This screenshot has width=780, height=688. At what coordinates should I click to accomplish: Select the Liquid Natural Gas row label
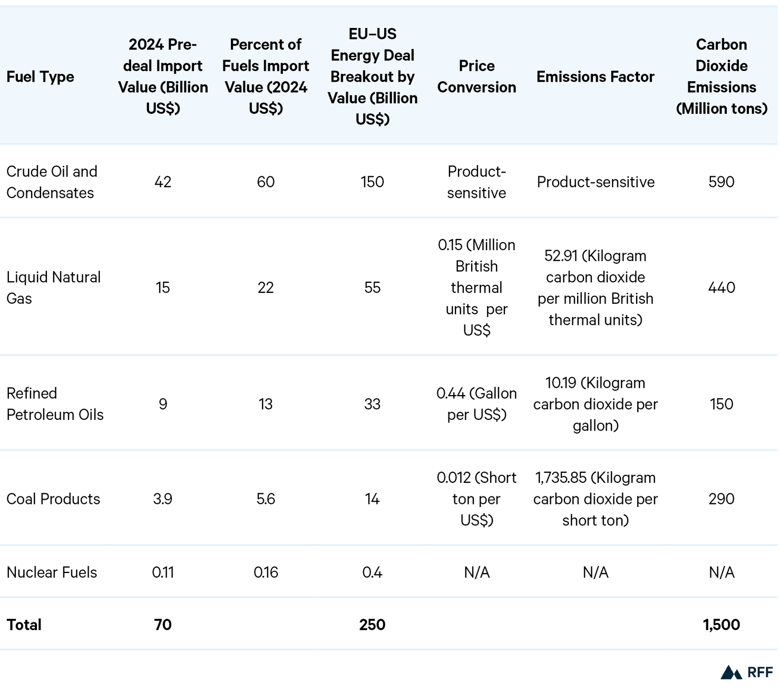53,288
